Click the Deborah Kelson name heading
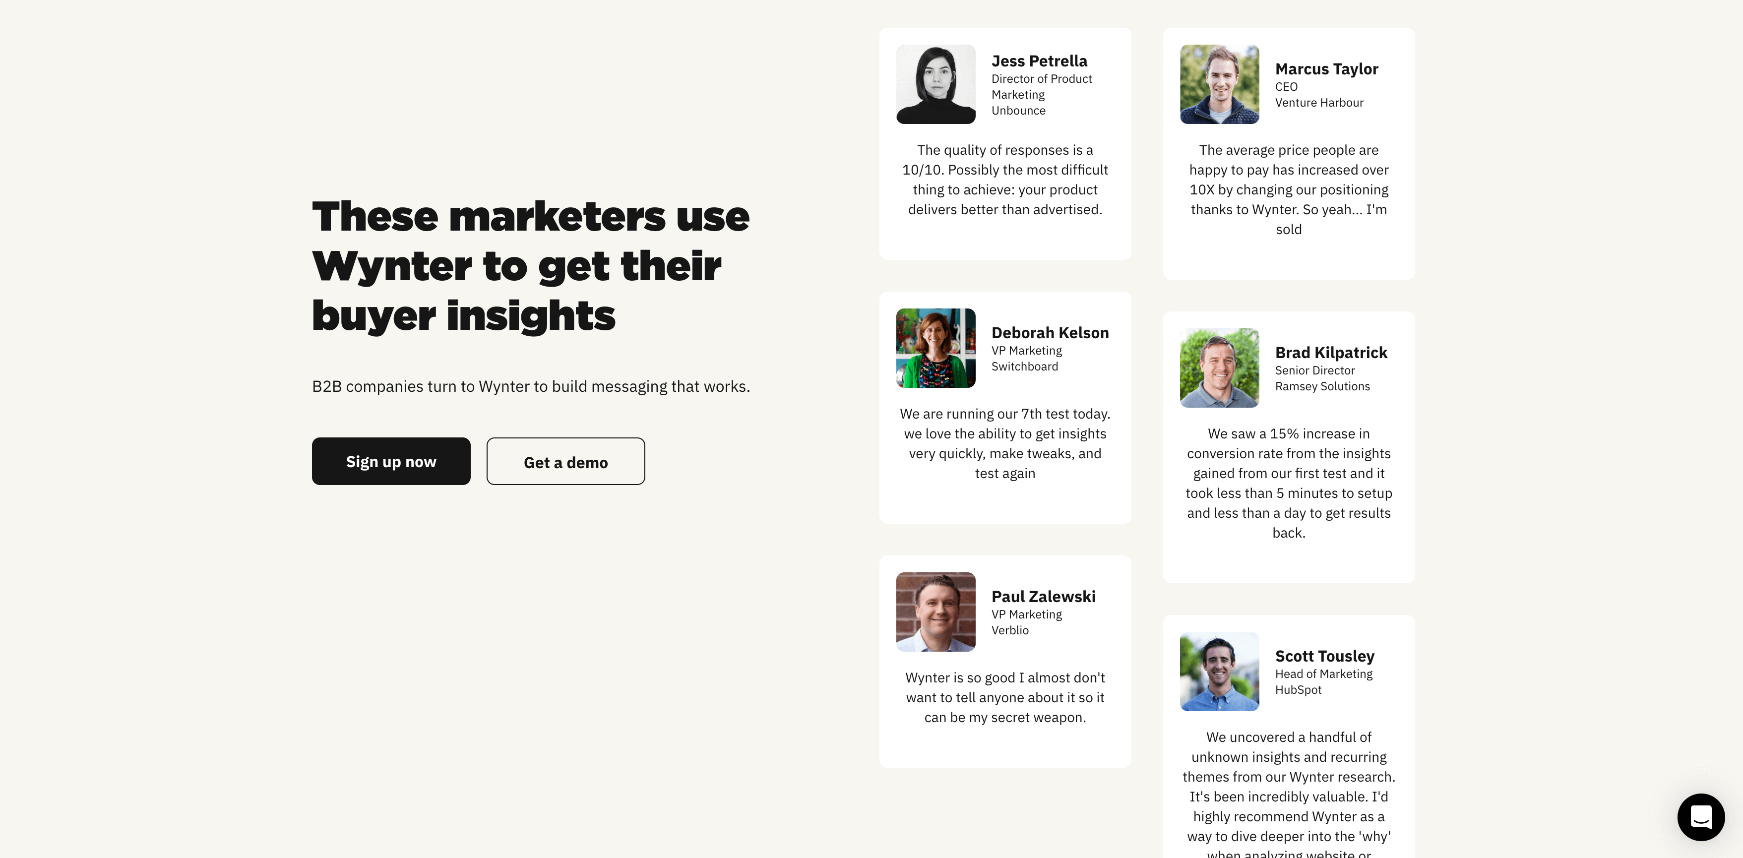1743x858 pixels. pos(1050,333)
